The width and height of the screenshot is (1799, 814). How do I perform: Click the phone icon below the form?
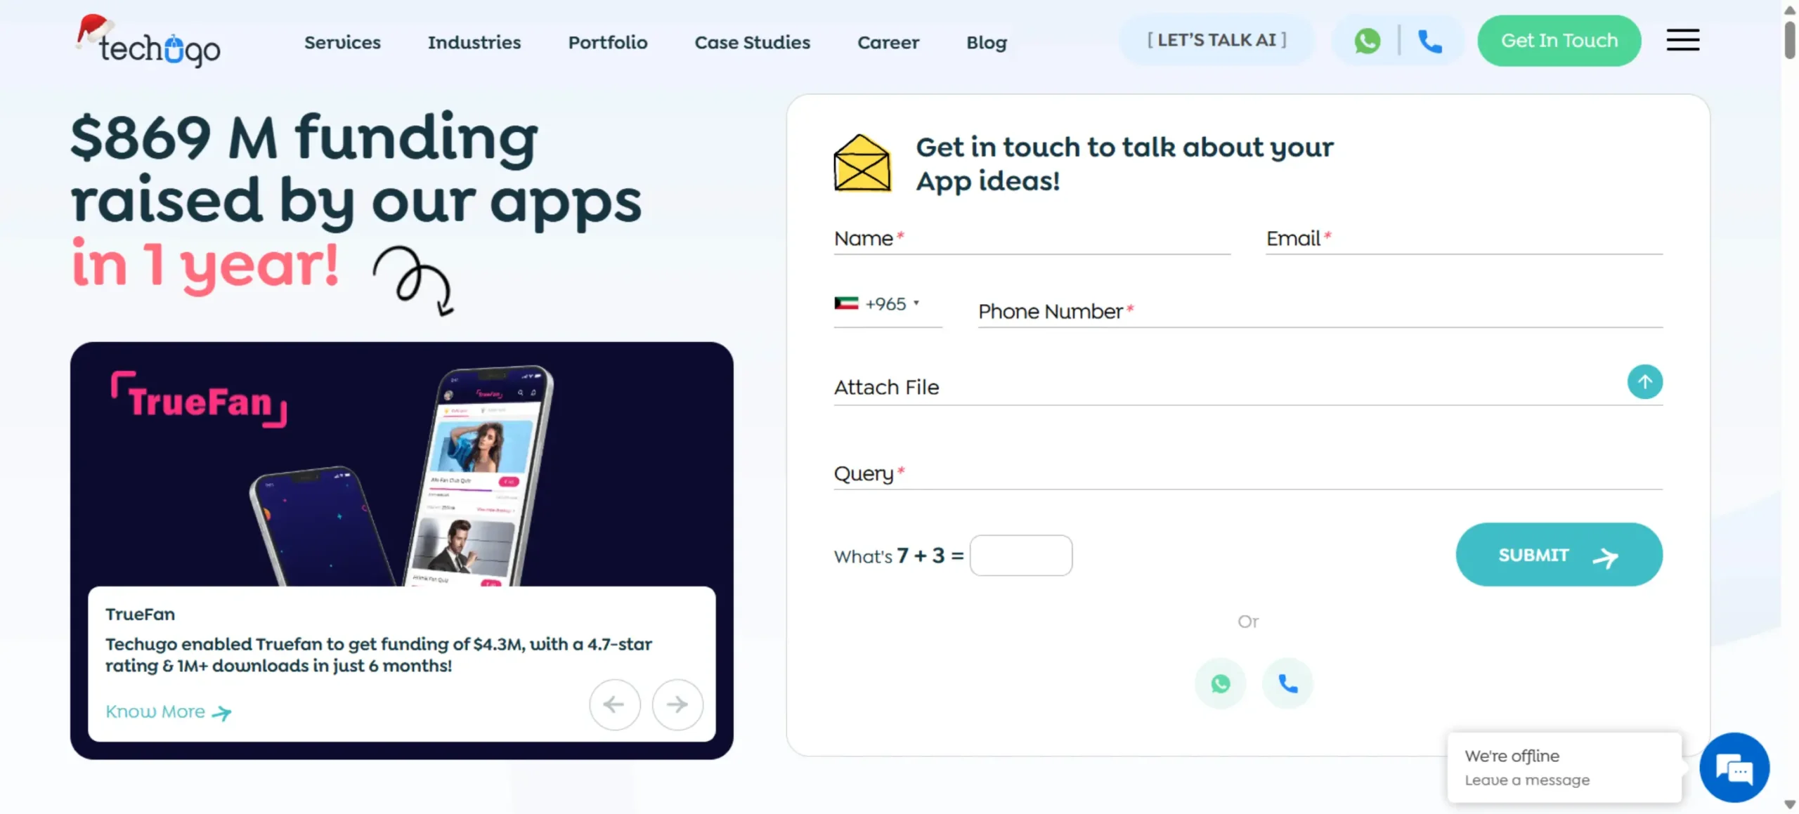point(1287,682)
